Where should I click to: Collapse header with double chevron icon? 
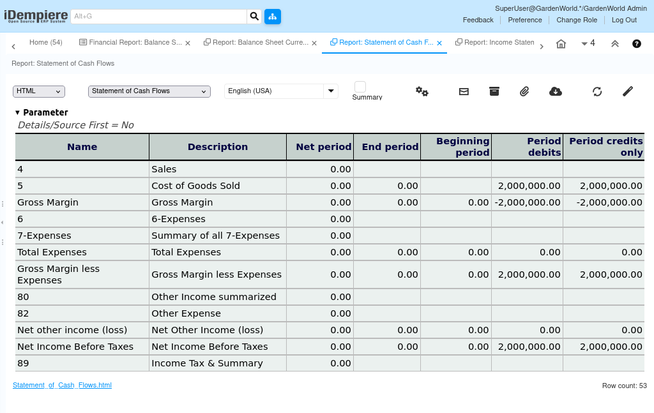[615, 44]
